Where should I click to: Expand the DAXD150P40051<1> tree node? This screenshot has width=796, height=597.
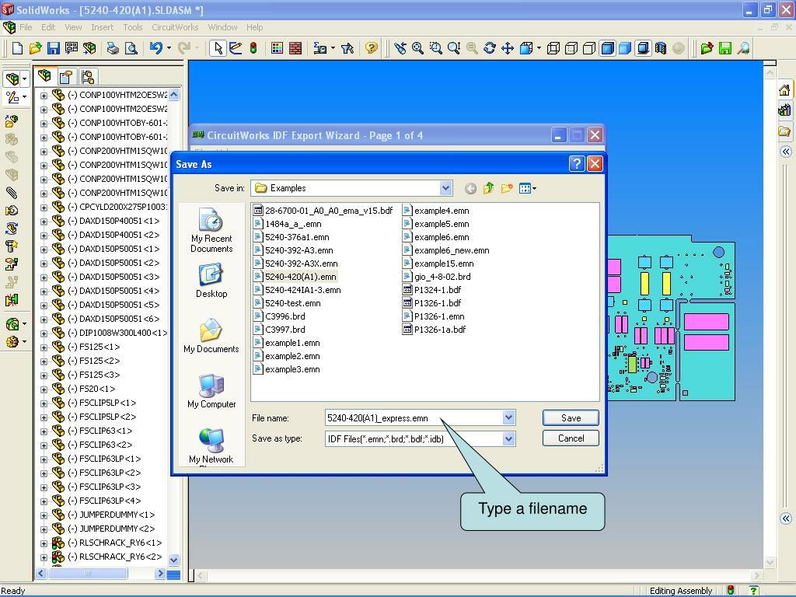click(44, 222)
